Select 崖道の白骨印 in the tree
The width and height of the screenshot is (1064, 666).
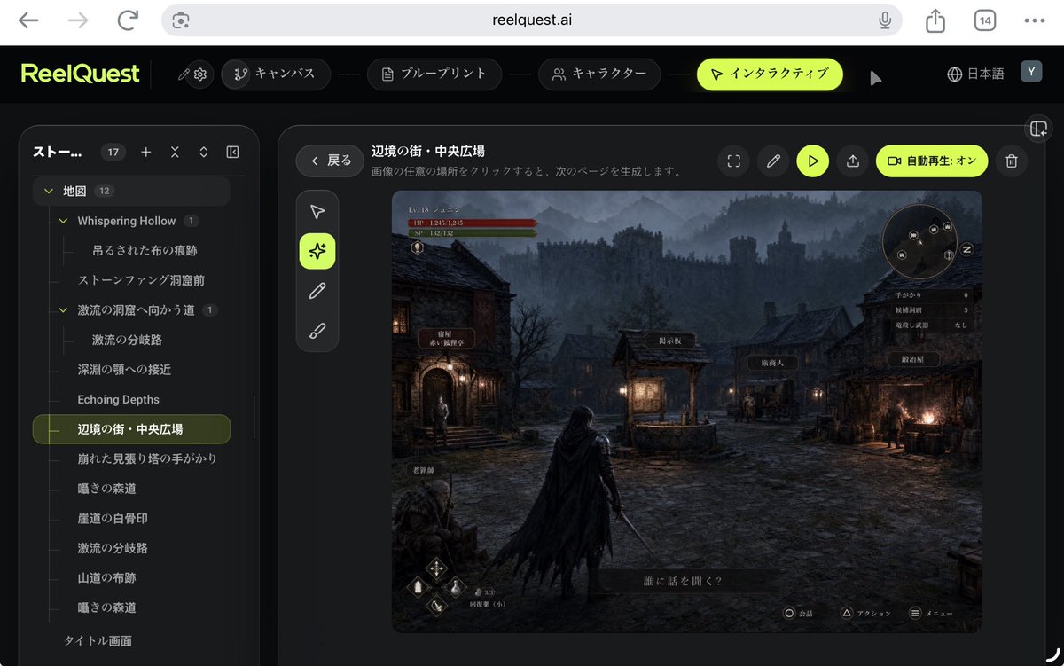click(113, 519)
